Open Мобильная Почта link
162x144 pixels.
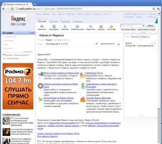[x=94, y=73]
